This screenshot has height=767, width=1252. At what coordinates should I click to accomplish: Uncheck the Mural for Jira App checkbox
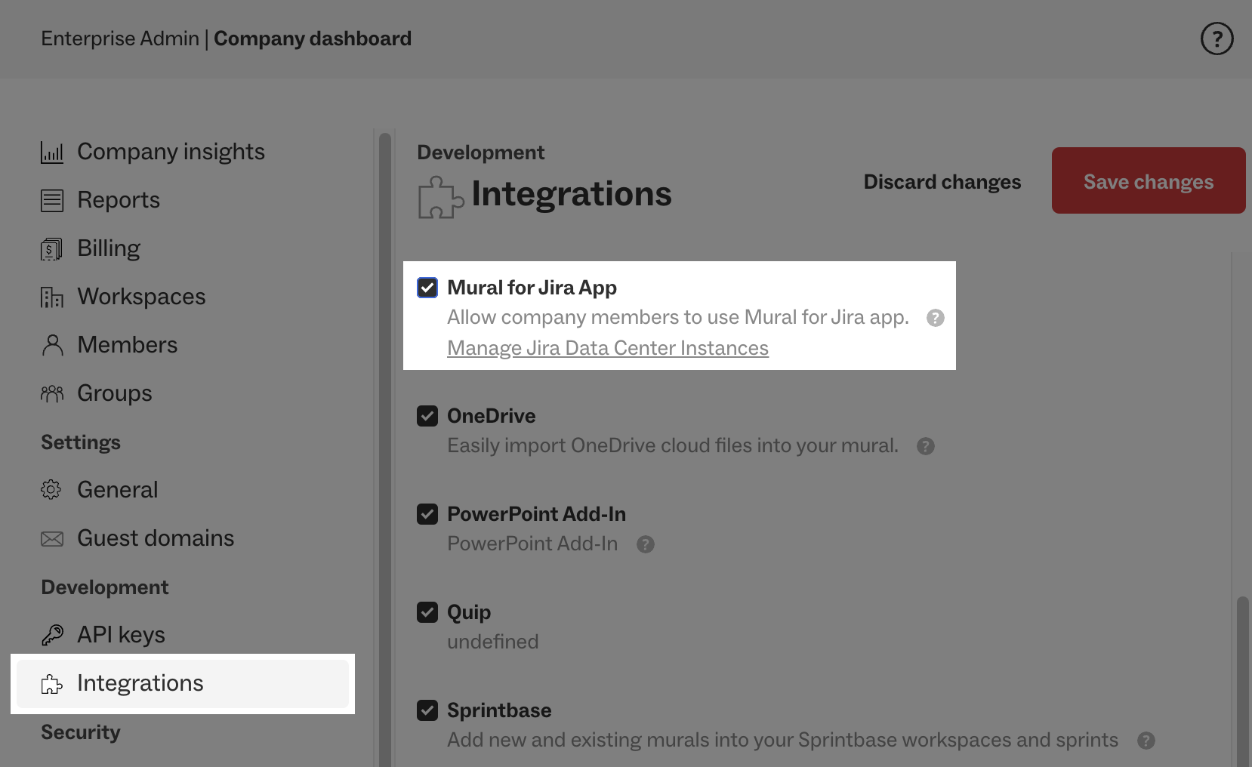point(427,288)
